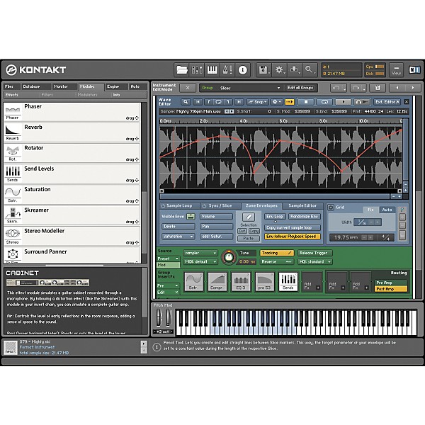Toggle the Release Trigger button

[x=315, y=253]
